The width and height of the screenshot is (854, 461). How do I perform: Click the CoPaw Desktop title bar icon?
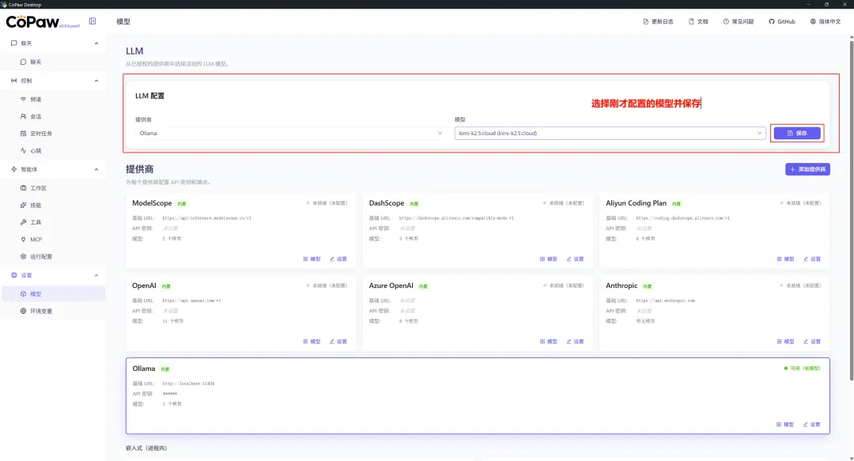[4, 5]
